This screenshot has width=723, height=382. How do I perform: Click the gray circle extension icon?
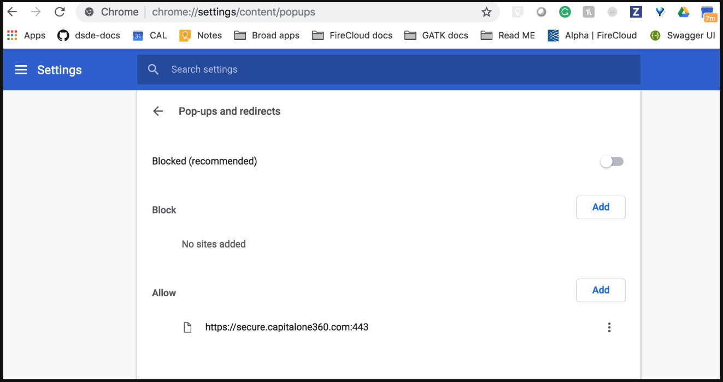541,12
